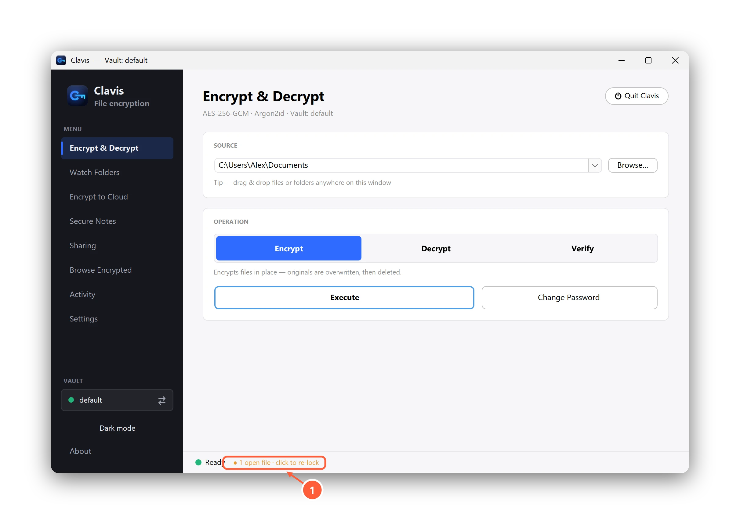This screenshot has width=740, height=524.
Task: Open Encrypt & Decrypt menu item
Action: point(117,148)
